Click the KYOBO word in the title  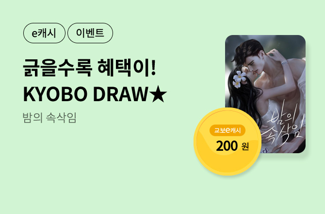coord(55,94)
